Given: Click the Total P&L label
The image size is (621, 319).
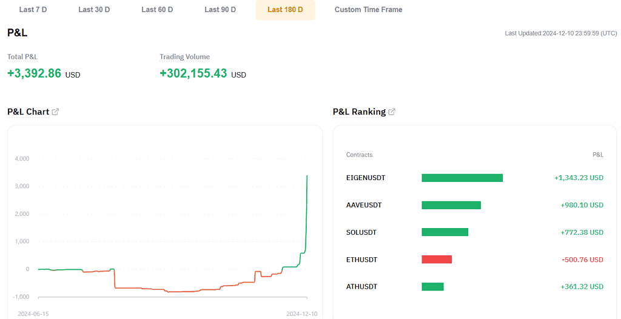Looking at the screenshot, I should pos(22,56).
